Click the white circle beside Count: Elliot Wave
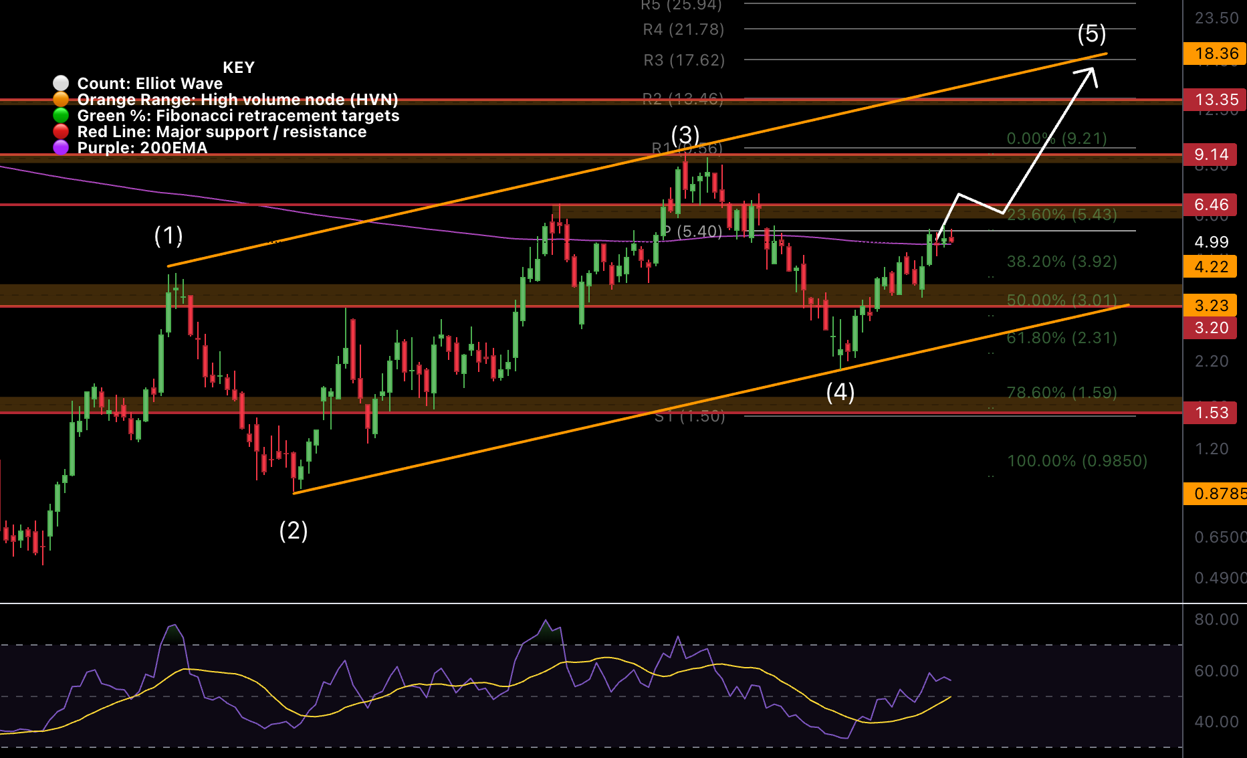 click(61, 83)
